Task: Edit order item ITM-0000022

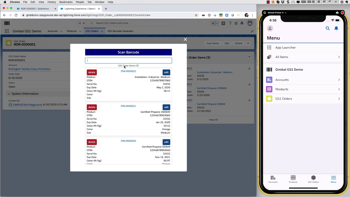Action: pyautogui.click(x=166, y=72)
